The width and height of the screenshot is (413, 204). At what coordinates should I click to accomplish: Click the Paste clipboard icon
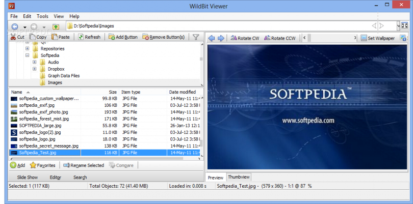[x=55, y=37]
